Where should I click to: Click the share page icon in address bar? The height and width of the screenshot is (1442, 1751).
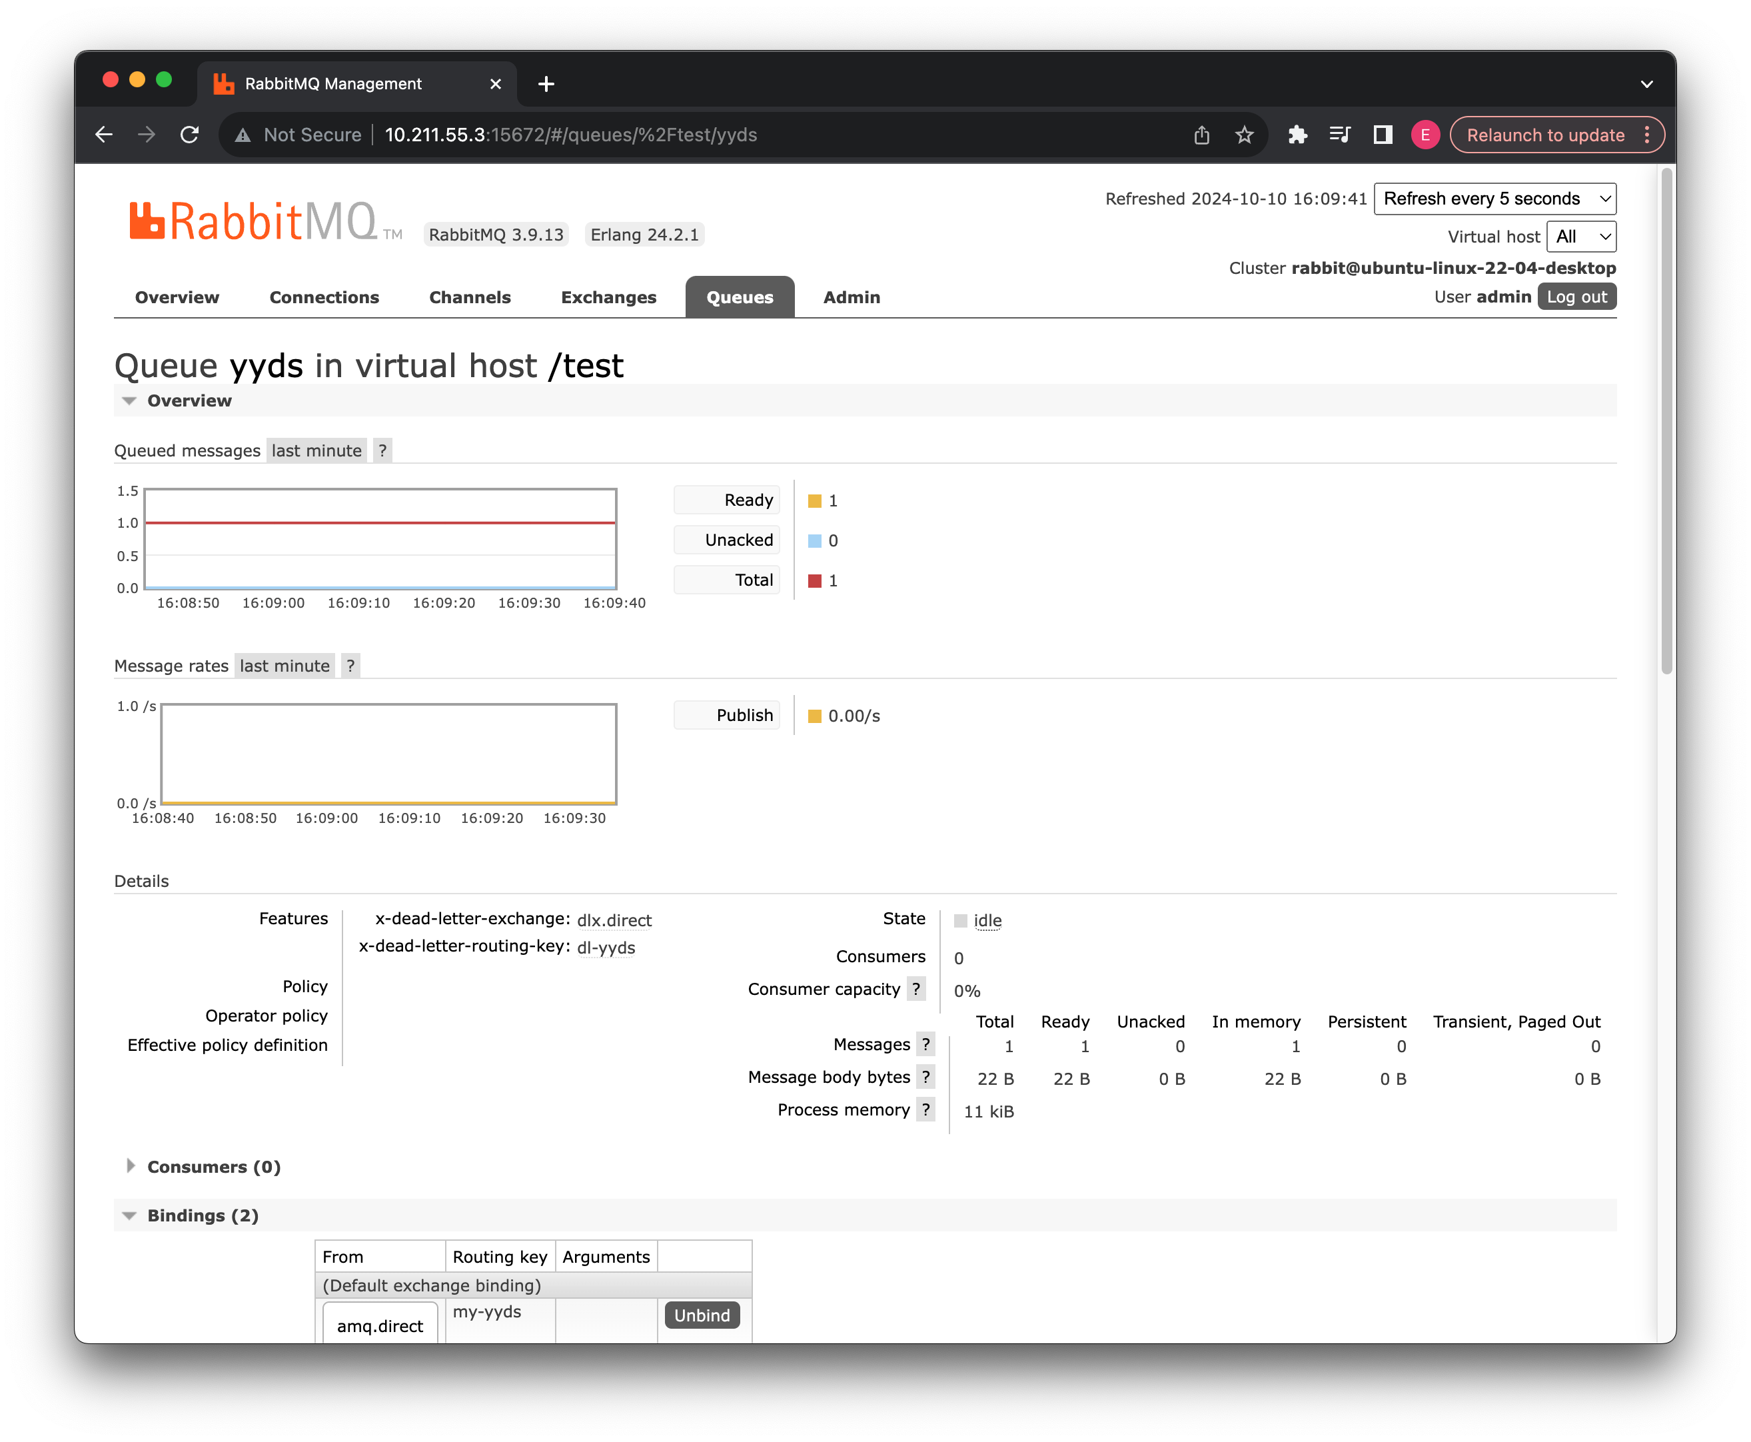[1201, 135]
